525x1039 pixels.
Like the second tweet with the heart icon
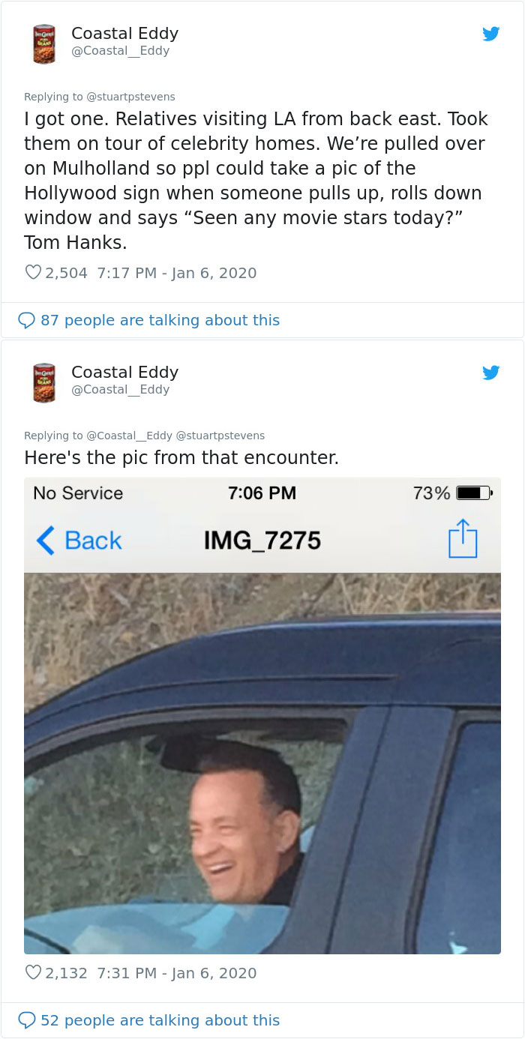(x=33, y=972)
